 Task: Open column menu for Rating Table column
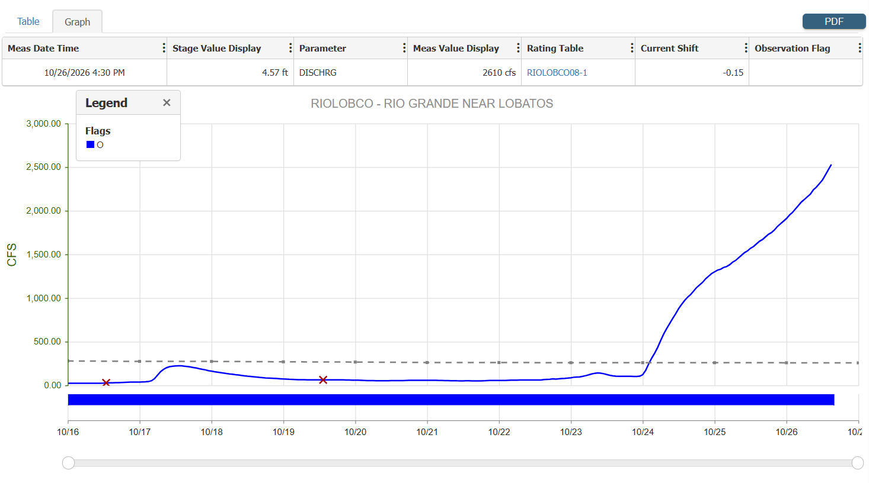(631, 48)
